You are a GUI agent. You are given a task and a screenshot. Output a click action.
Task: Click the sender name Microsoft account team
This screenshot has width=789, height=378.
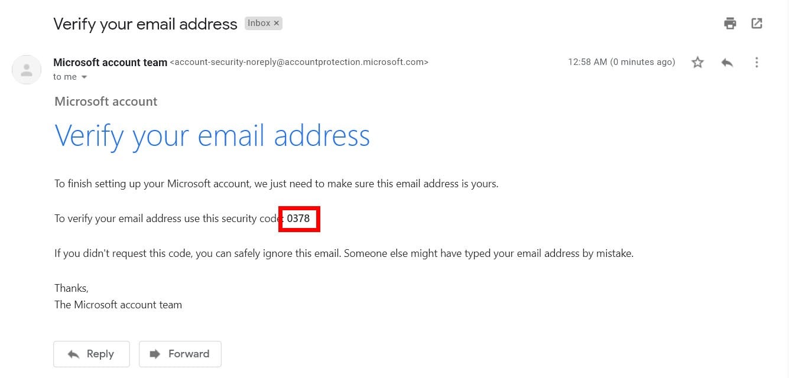(x=110, y=61)
